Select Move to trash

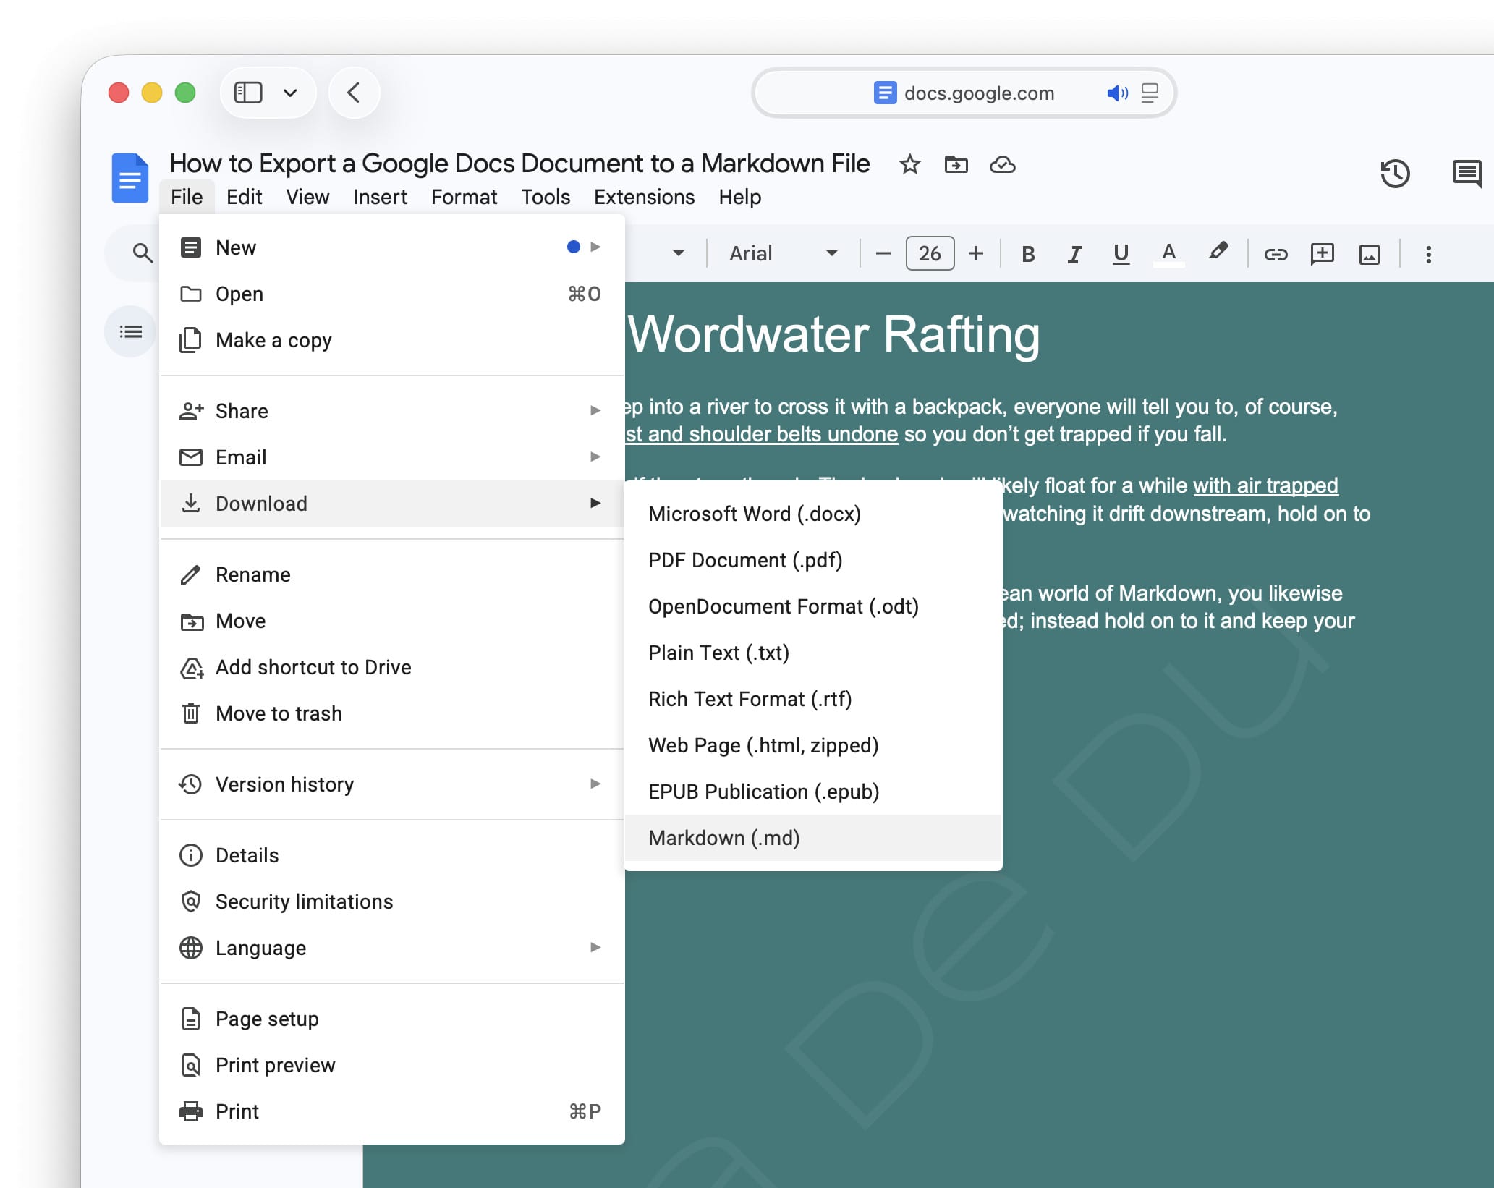pos(391,713)
